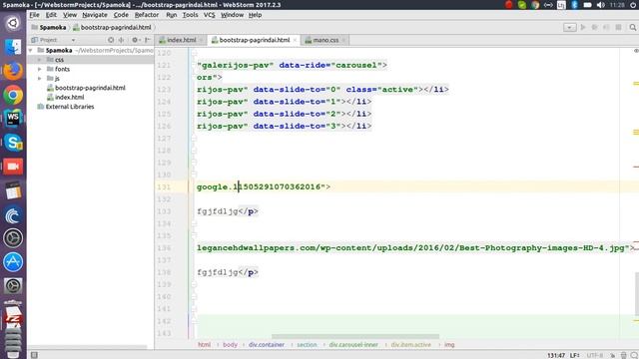
Task: Click the section breadcrumb
Action: coord(307,345)
